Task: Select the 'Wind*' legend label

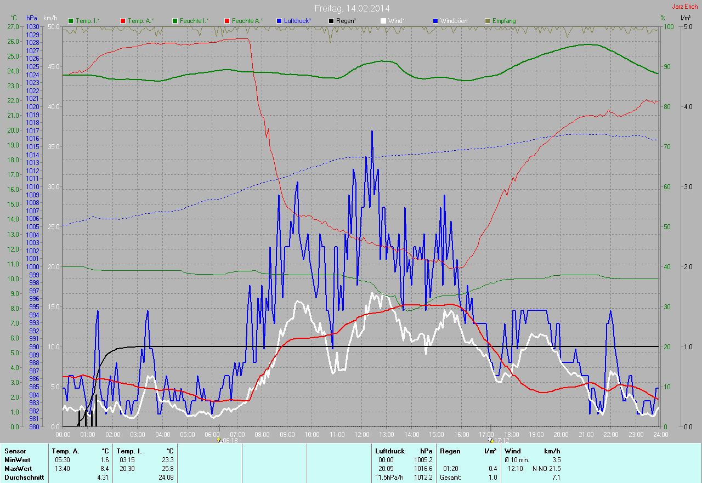Action: tap(397, 21)
